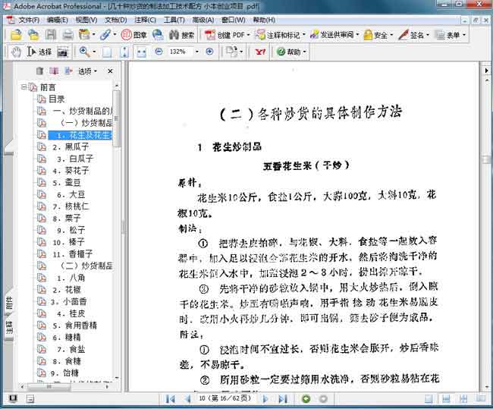
Task: Switch to Single Page layout icon
Action: click(x=429, y=399)
